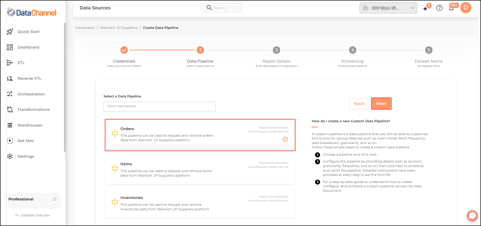Open the user avatar D menu
The height and width of the screenshot is (226, 481).
point(466,8)
